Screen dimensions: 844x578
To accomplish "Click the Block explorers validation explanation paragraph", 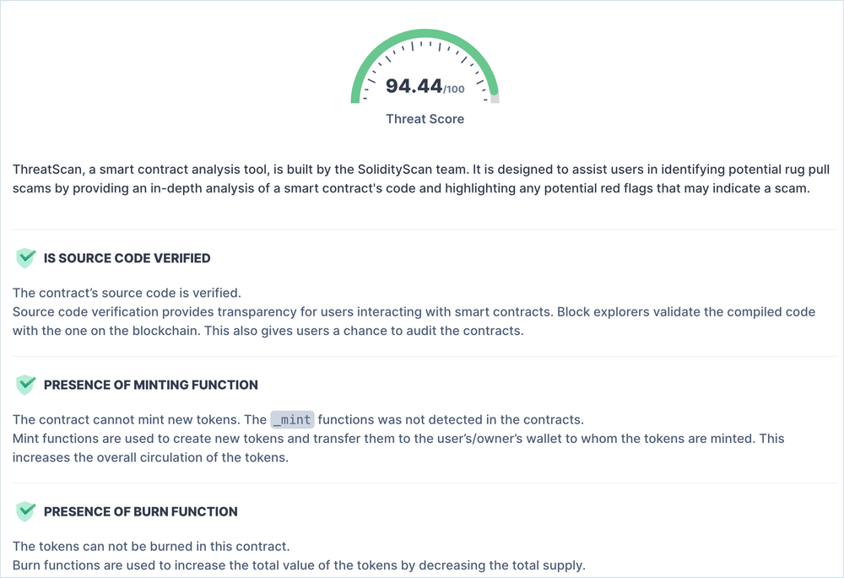I will coord(414,321).
